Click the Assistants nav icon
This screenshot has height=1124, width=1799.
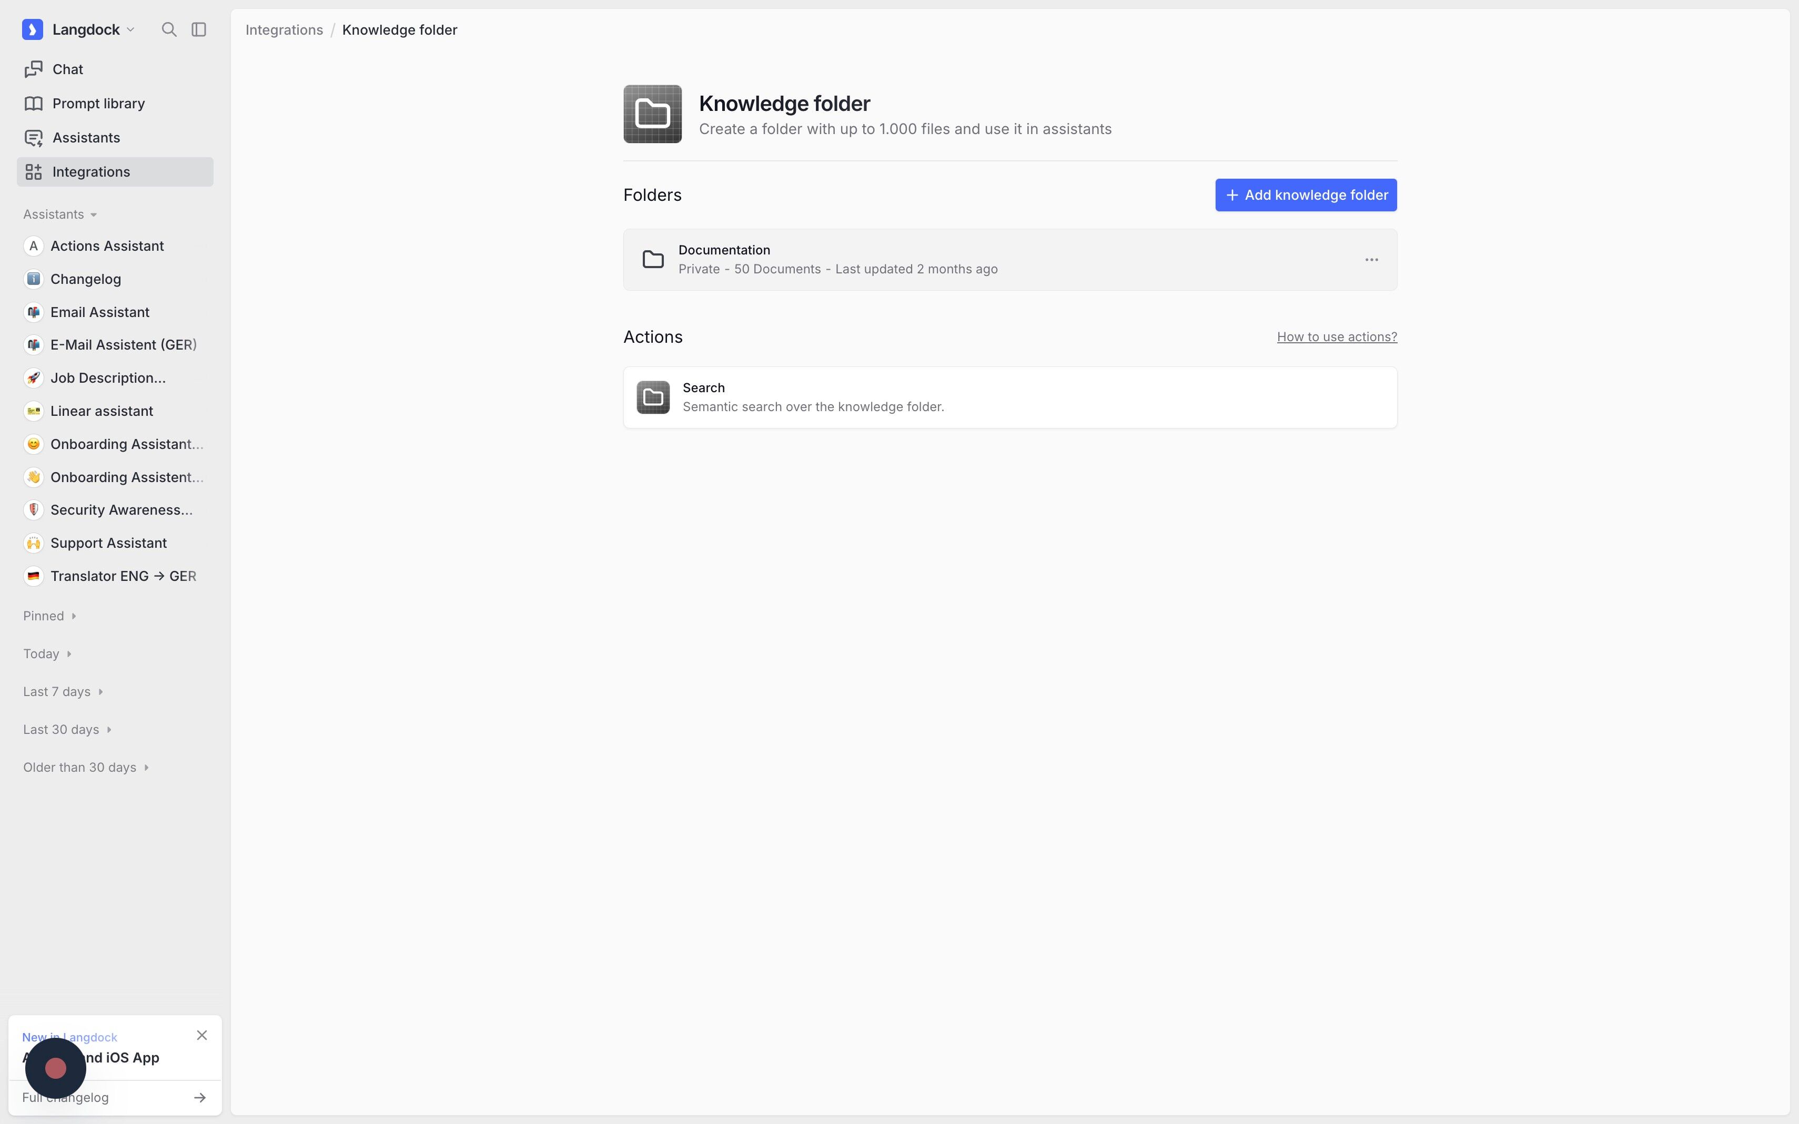[x=34, y=138]
